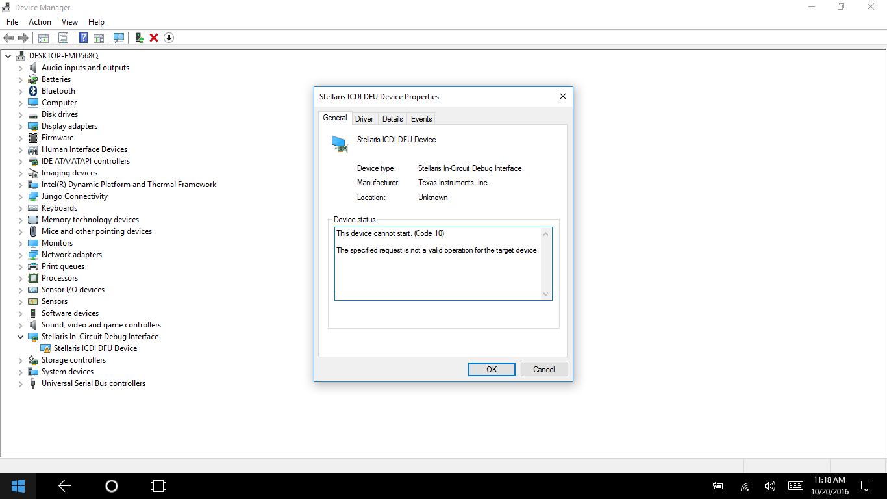
Task: Click Show/Hide Console Tree toolbar icon
Action: (x=44, y=38)
